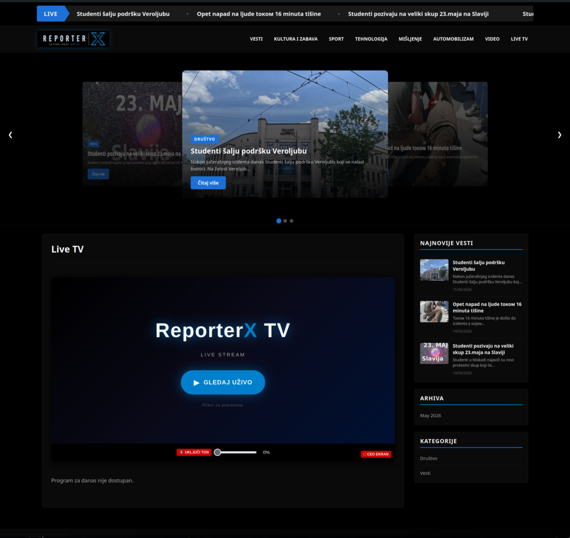Image resolution: width=570 pixels, height=538 pixels.
Task: Open ticker headline about skup 23.maja
Action: pyautogui.click(x=418, y=14)
